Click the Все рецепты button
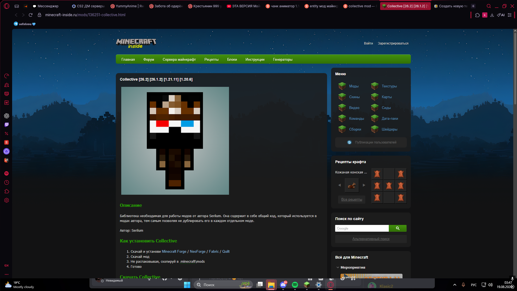Image resolution: width=517 pixels, height=291 pixels. tap(352, 200)
